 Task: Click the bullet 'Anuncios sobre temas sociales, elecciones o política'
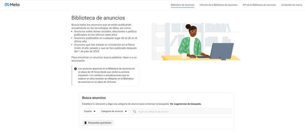point(105,33)
